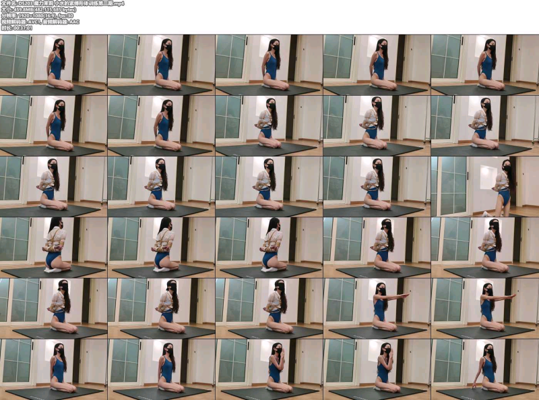Screen dimensions: 539x400
Task: Click the duration line showing 00:37:01
Action: coord(17,28)
